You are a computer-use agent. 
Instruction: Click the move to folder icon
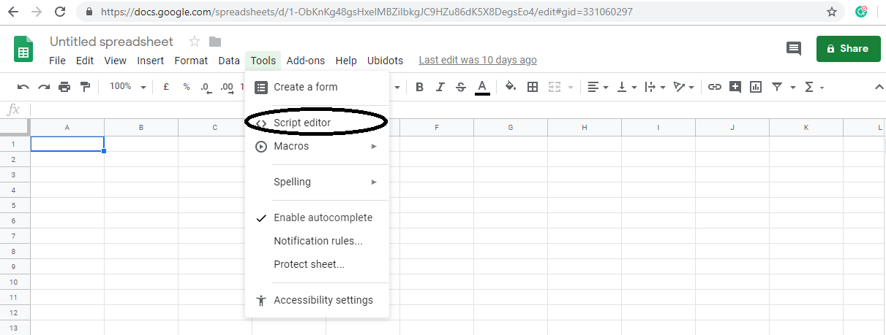point(214,42)
